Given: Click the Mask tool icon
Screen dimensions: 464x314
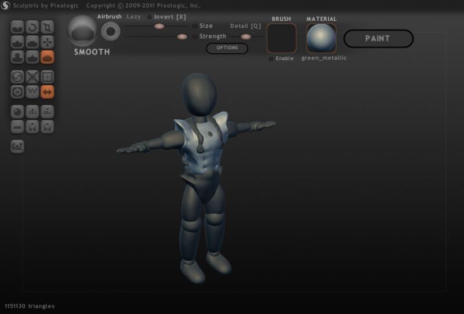Looking at the screenshot, I should [17, 92].
